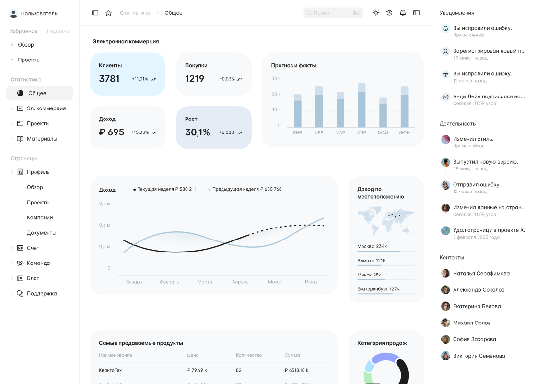Toggle the left sidebar panel icon

[95, 13]
